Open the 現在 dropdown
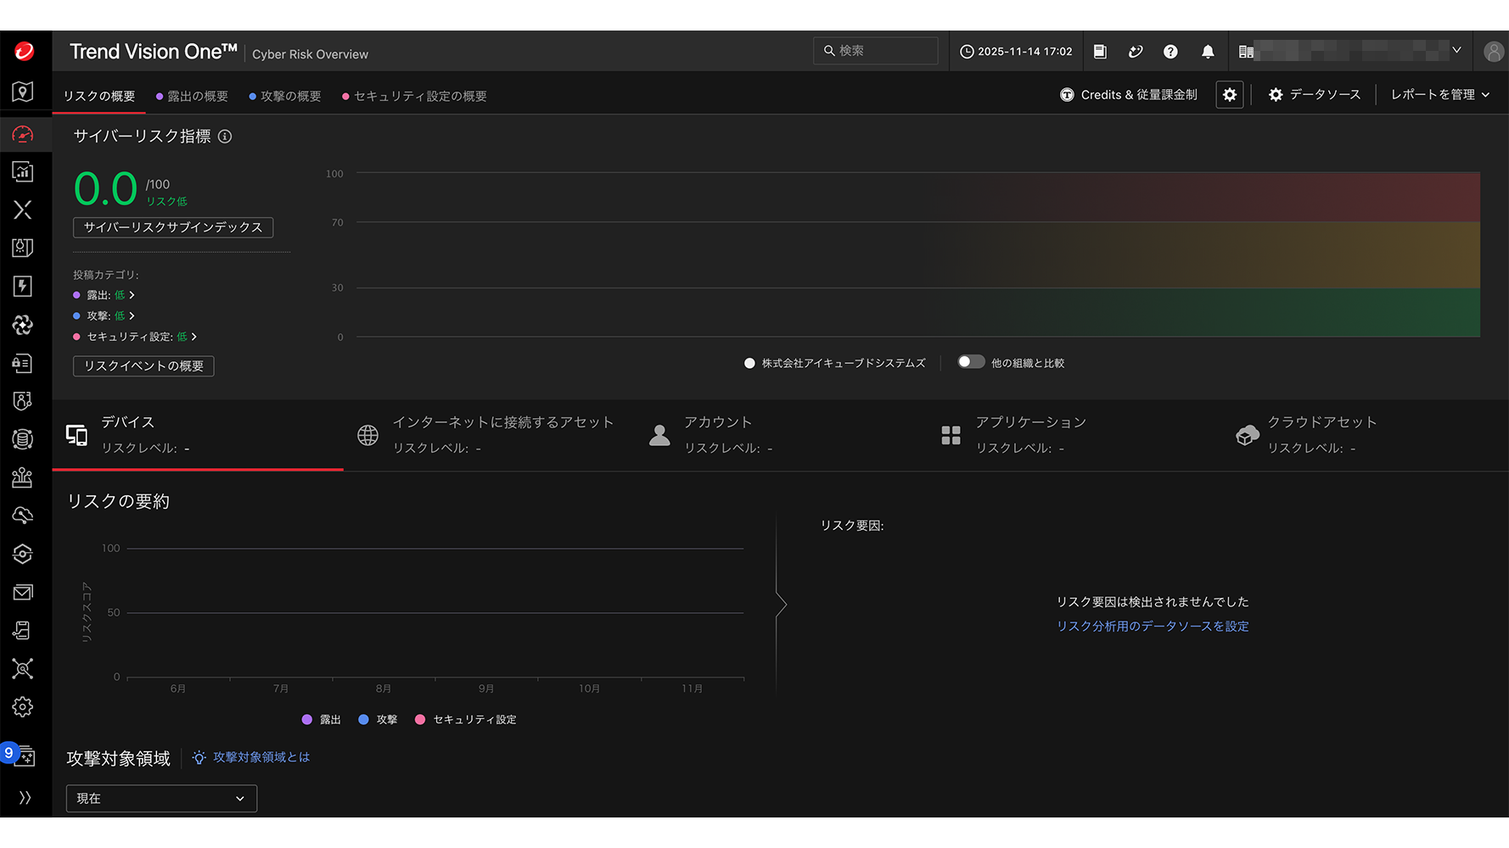The width and height of the screenshot is (1509, 848). tap(161, 798)
